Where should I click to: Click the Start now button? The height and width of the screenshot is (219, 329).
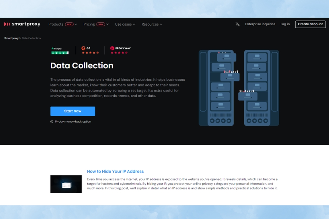click(x=73, y=111)
